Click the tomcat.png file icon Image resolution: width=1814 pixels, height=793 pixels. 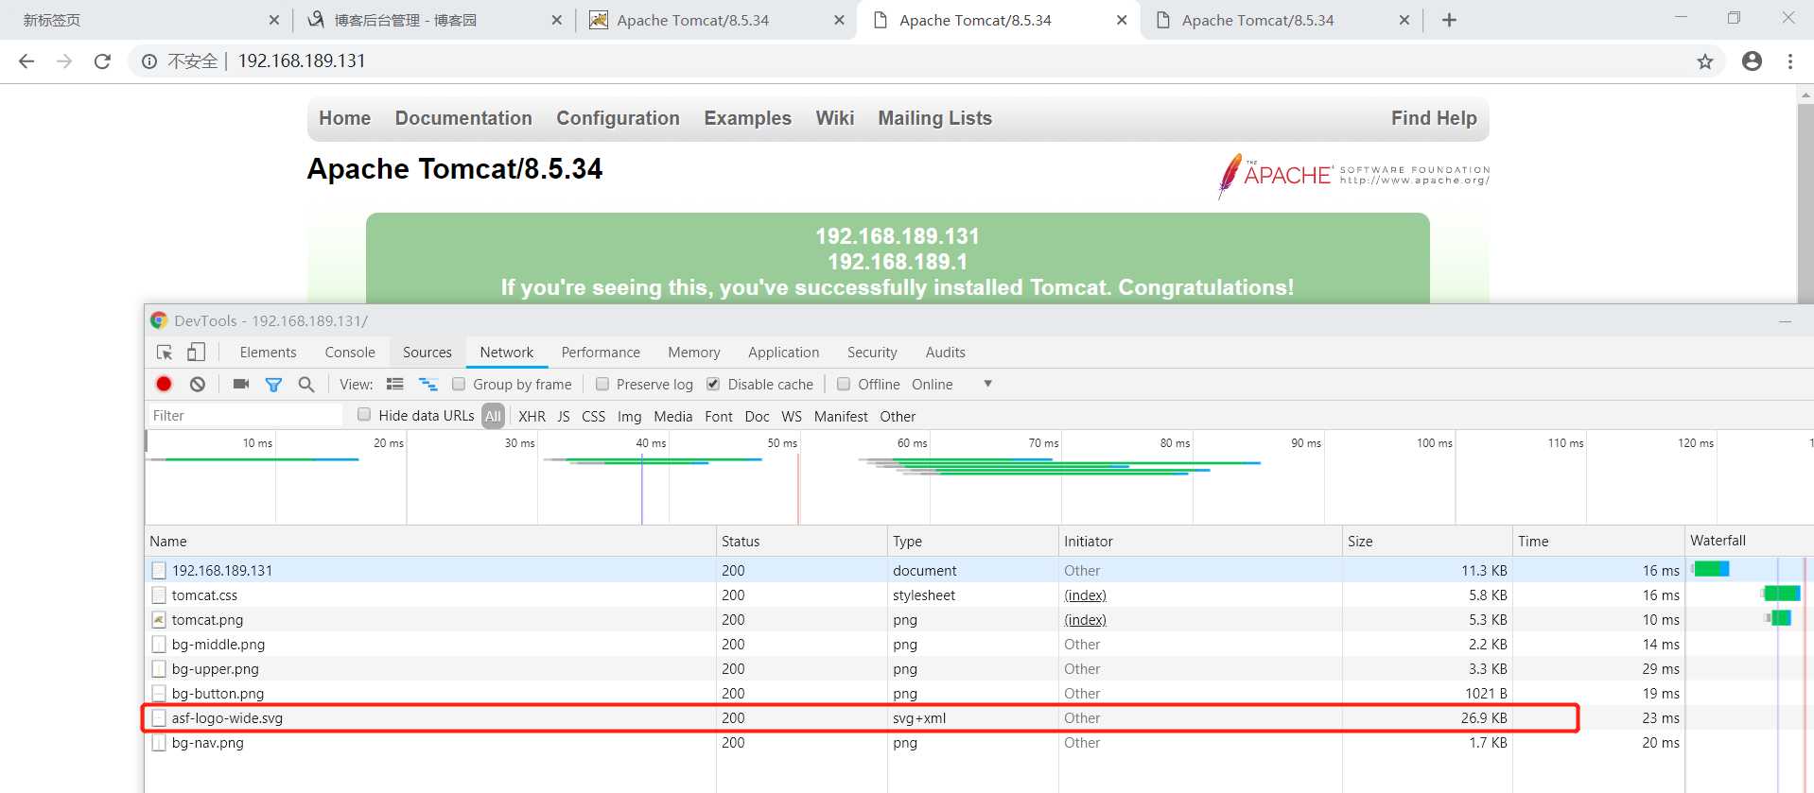pyautogui.click(x=159, y=620)
